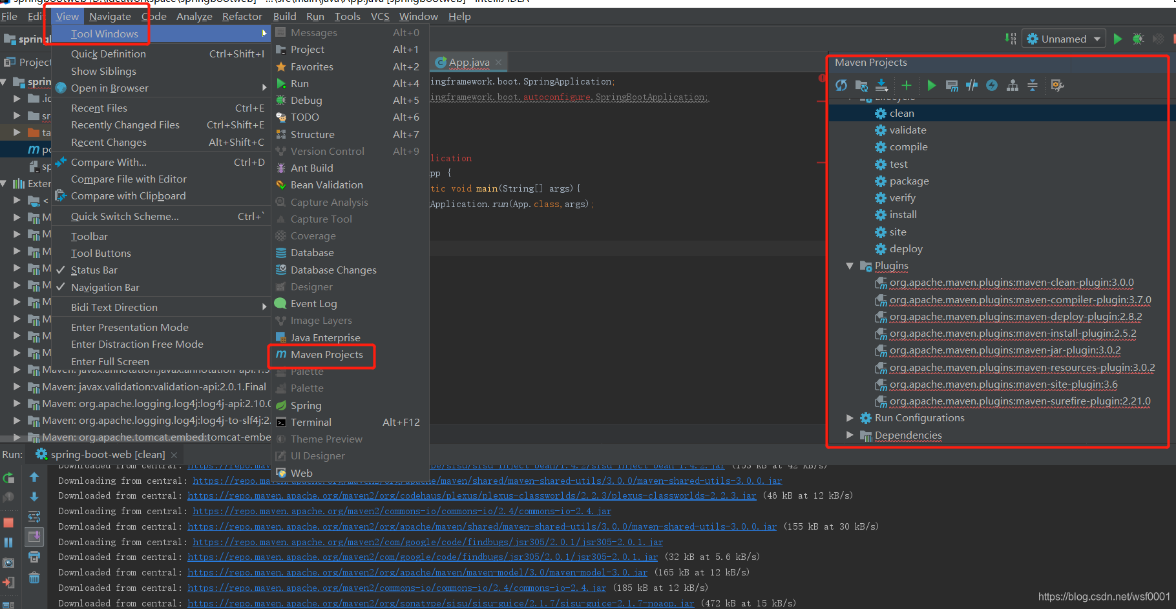Close spring-boot-web [clean] run tab
The height and width of the screenshot is (609, 1176).
pyautogui.click(x=174, y=455)
